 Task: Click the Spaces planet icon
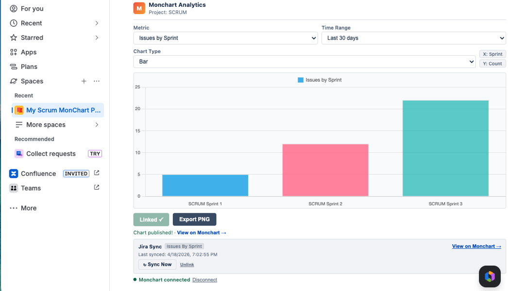(x=13, y=81)
